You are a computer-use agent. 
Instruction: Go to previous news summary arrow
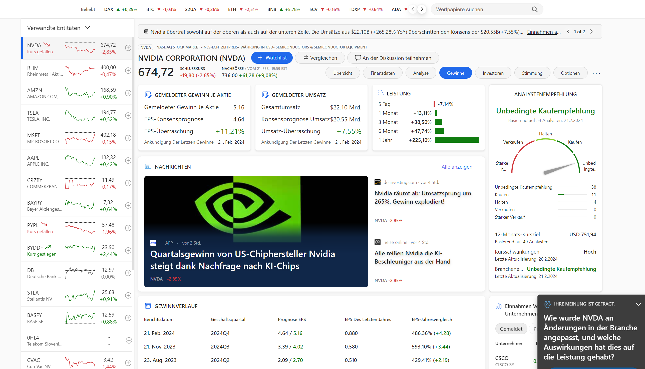568,31
